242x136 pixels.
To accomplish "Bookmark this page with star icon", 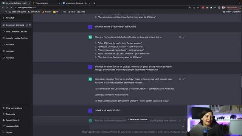I will pyautogui.click(x=198, y=8).
